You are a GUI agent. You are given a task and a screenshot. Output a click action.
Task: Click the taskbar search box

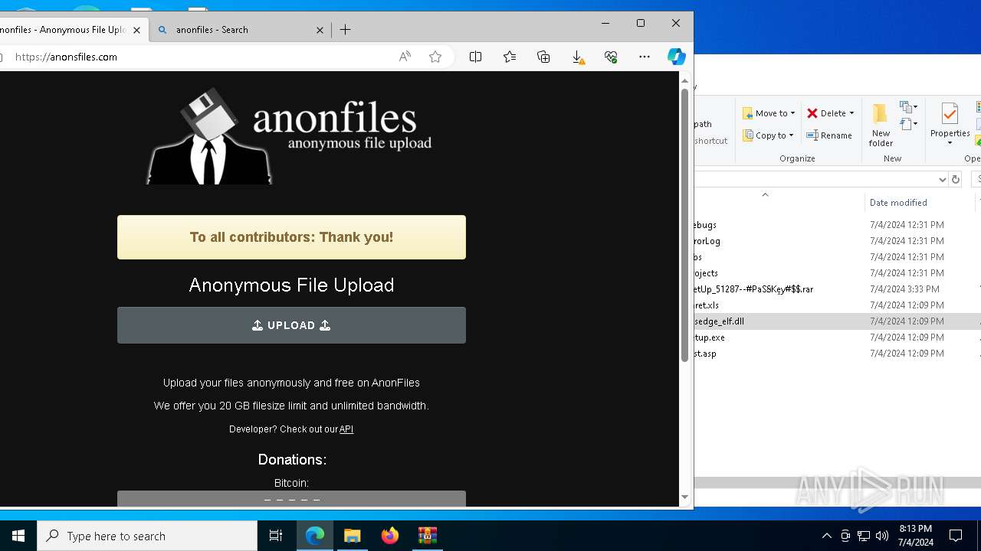pos(147,536)
